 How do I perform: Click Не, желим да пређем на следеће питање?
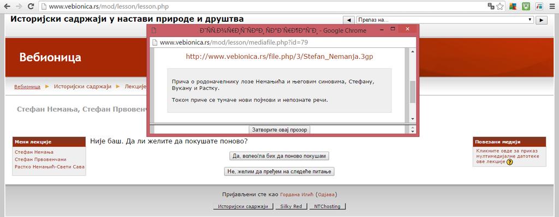pyautogui.click(x=279, y=171)
